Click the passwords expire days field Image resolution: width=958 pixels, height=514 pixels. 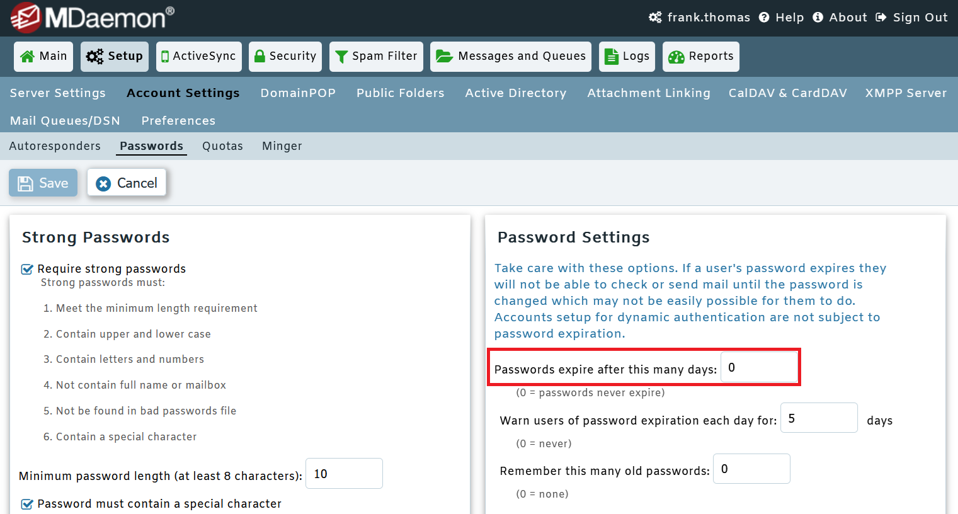tap(759, 367)
